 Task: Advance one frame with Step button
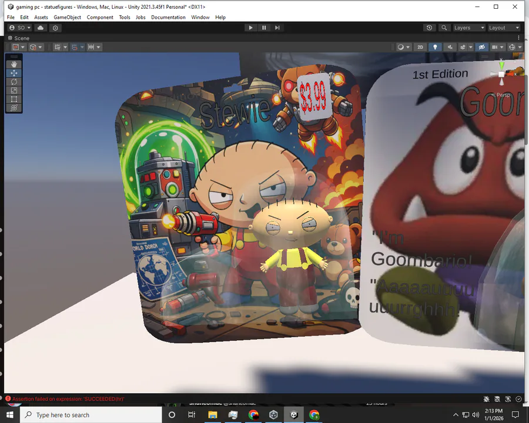tap(277, 28)
